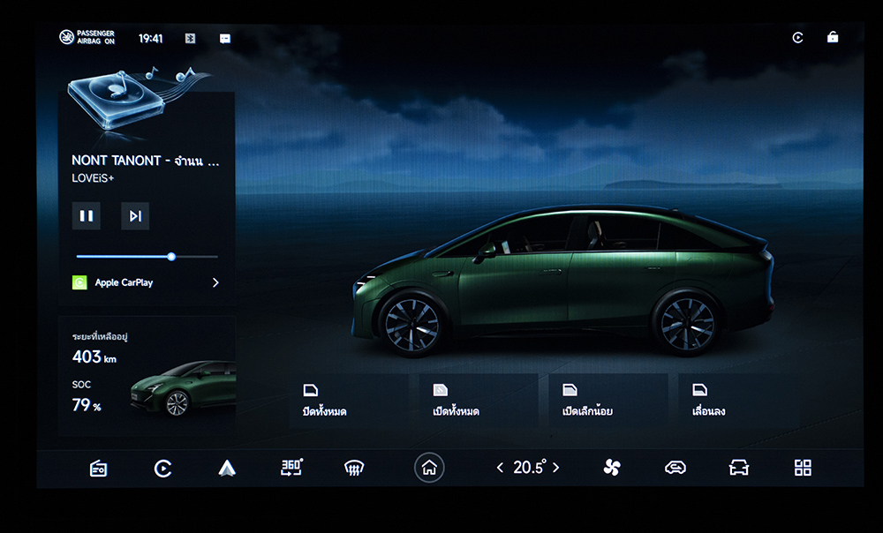Toggle air recirculation mode
The height and width of the screenshot is (533, 883).
(x=675, y=468)
